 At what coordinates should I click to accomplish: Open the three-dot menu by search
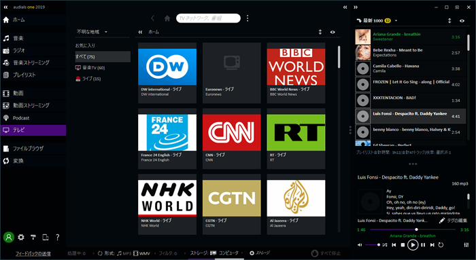[248, 18]
